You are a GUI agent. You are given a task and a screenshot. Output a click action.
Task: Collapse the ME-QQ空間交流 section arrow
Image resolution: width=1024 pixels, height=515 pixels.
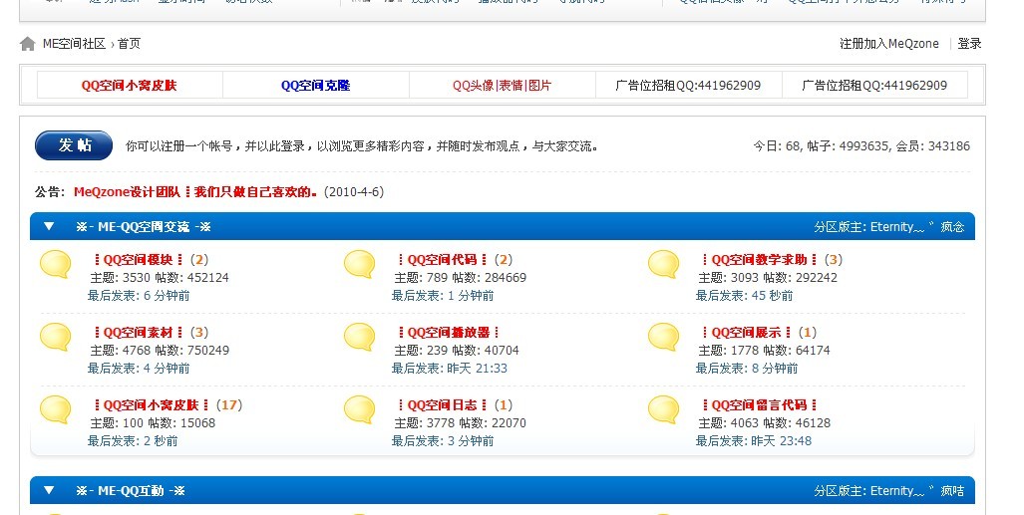click(x=49, y=226)
